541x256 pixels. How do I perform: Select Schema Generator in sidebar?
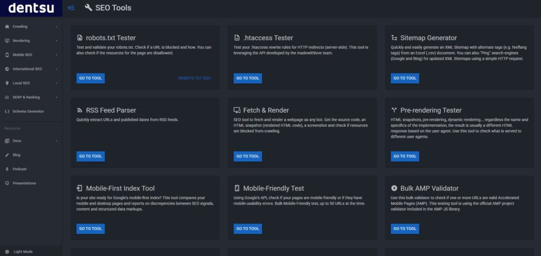(31, 111)
